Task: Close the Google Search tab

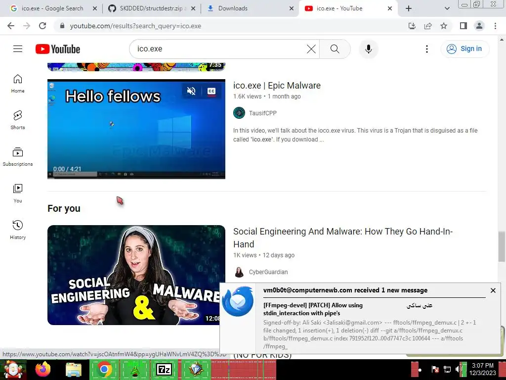Action: click(x=95, y=8)
